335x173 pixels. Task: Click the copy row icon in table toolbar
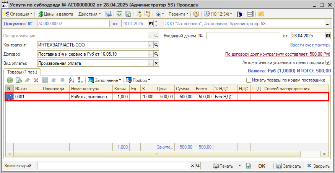pos(19,80)
